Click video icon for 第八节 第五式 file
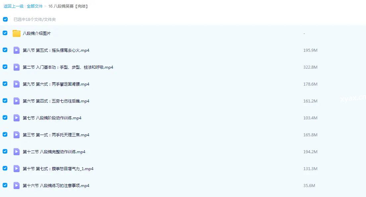Screen dimensions: 366x197 17,50
